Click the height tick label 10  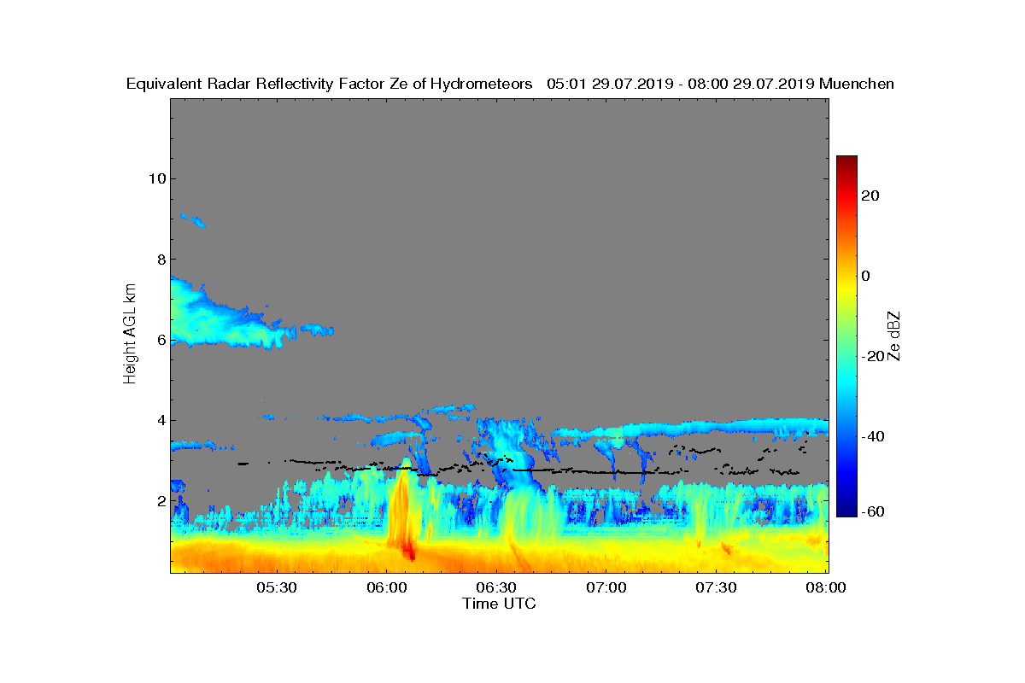155,178
